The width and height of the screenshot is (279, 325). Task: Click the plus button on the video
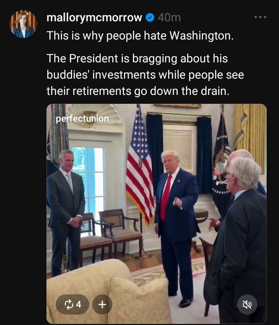pos(102,304)
